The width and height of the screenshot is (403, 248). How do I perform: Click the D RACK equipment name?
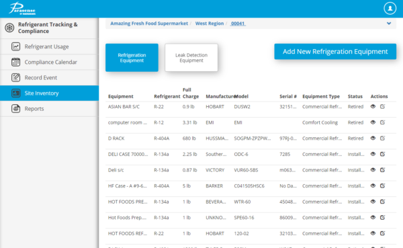pyautogui.click(x=116, y=138)
